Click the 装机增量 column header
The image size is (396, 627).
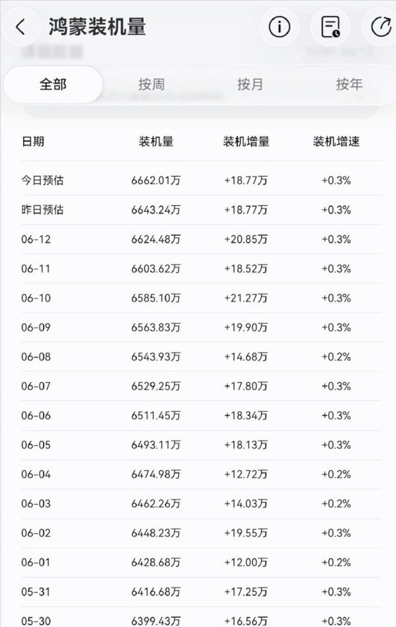246,141
